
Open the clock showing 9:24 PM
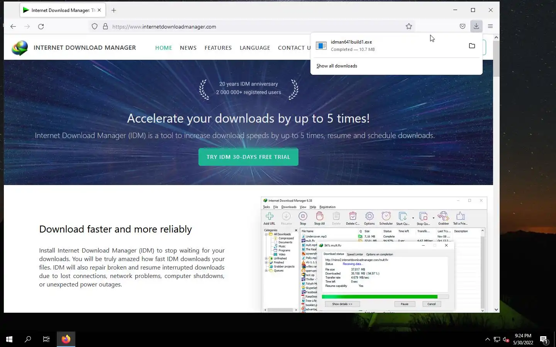pos(523,339)
